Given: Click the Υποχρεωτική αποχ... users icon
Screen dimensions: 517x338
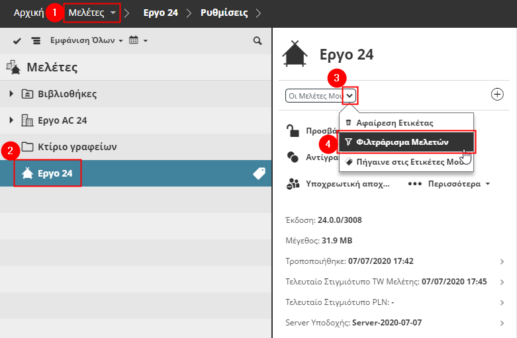Looking at the screenshot, I should [293, 184].
